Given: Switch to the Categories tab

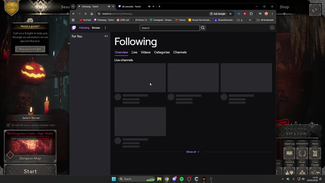Looking at the screenshot, I should [162, 52].
